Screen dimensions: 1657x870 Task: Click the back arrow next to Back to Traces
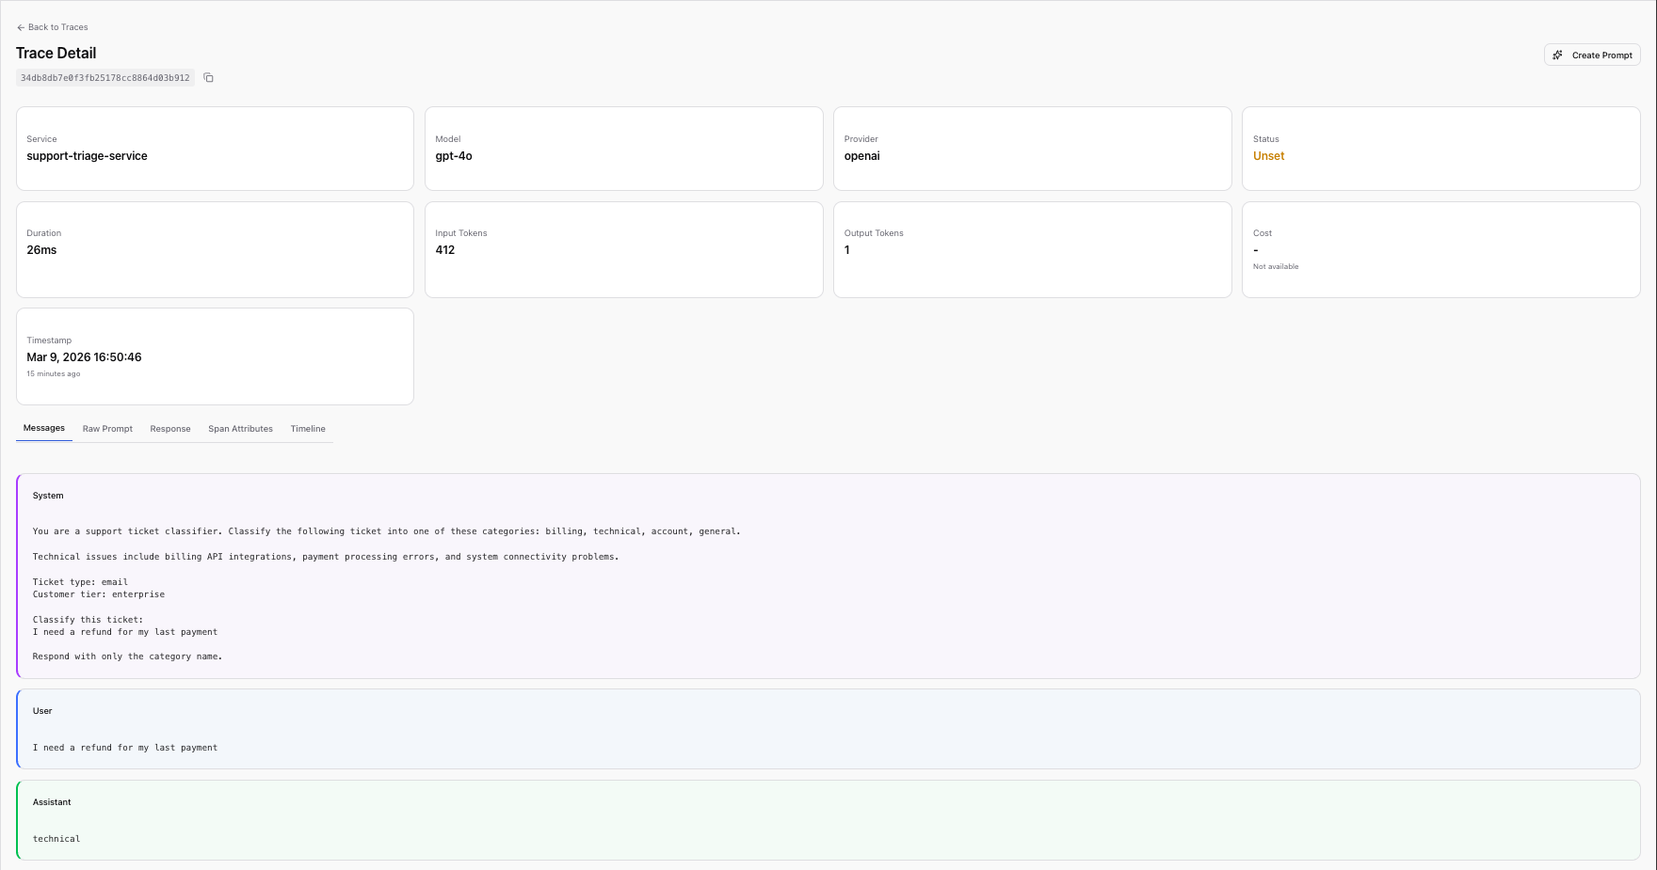[20, 26]
